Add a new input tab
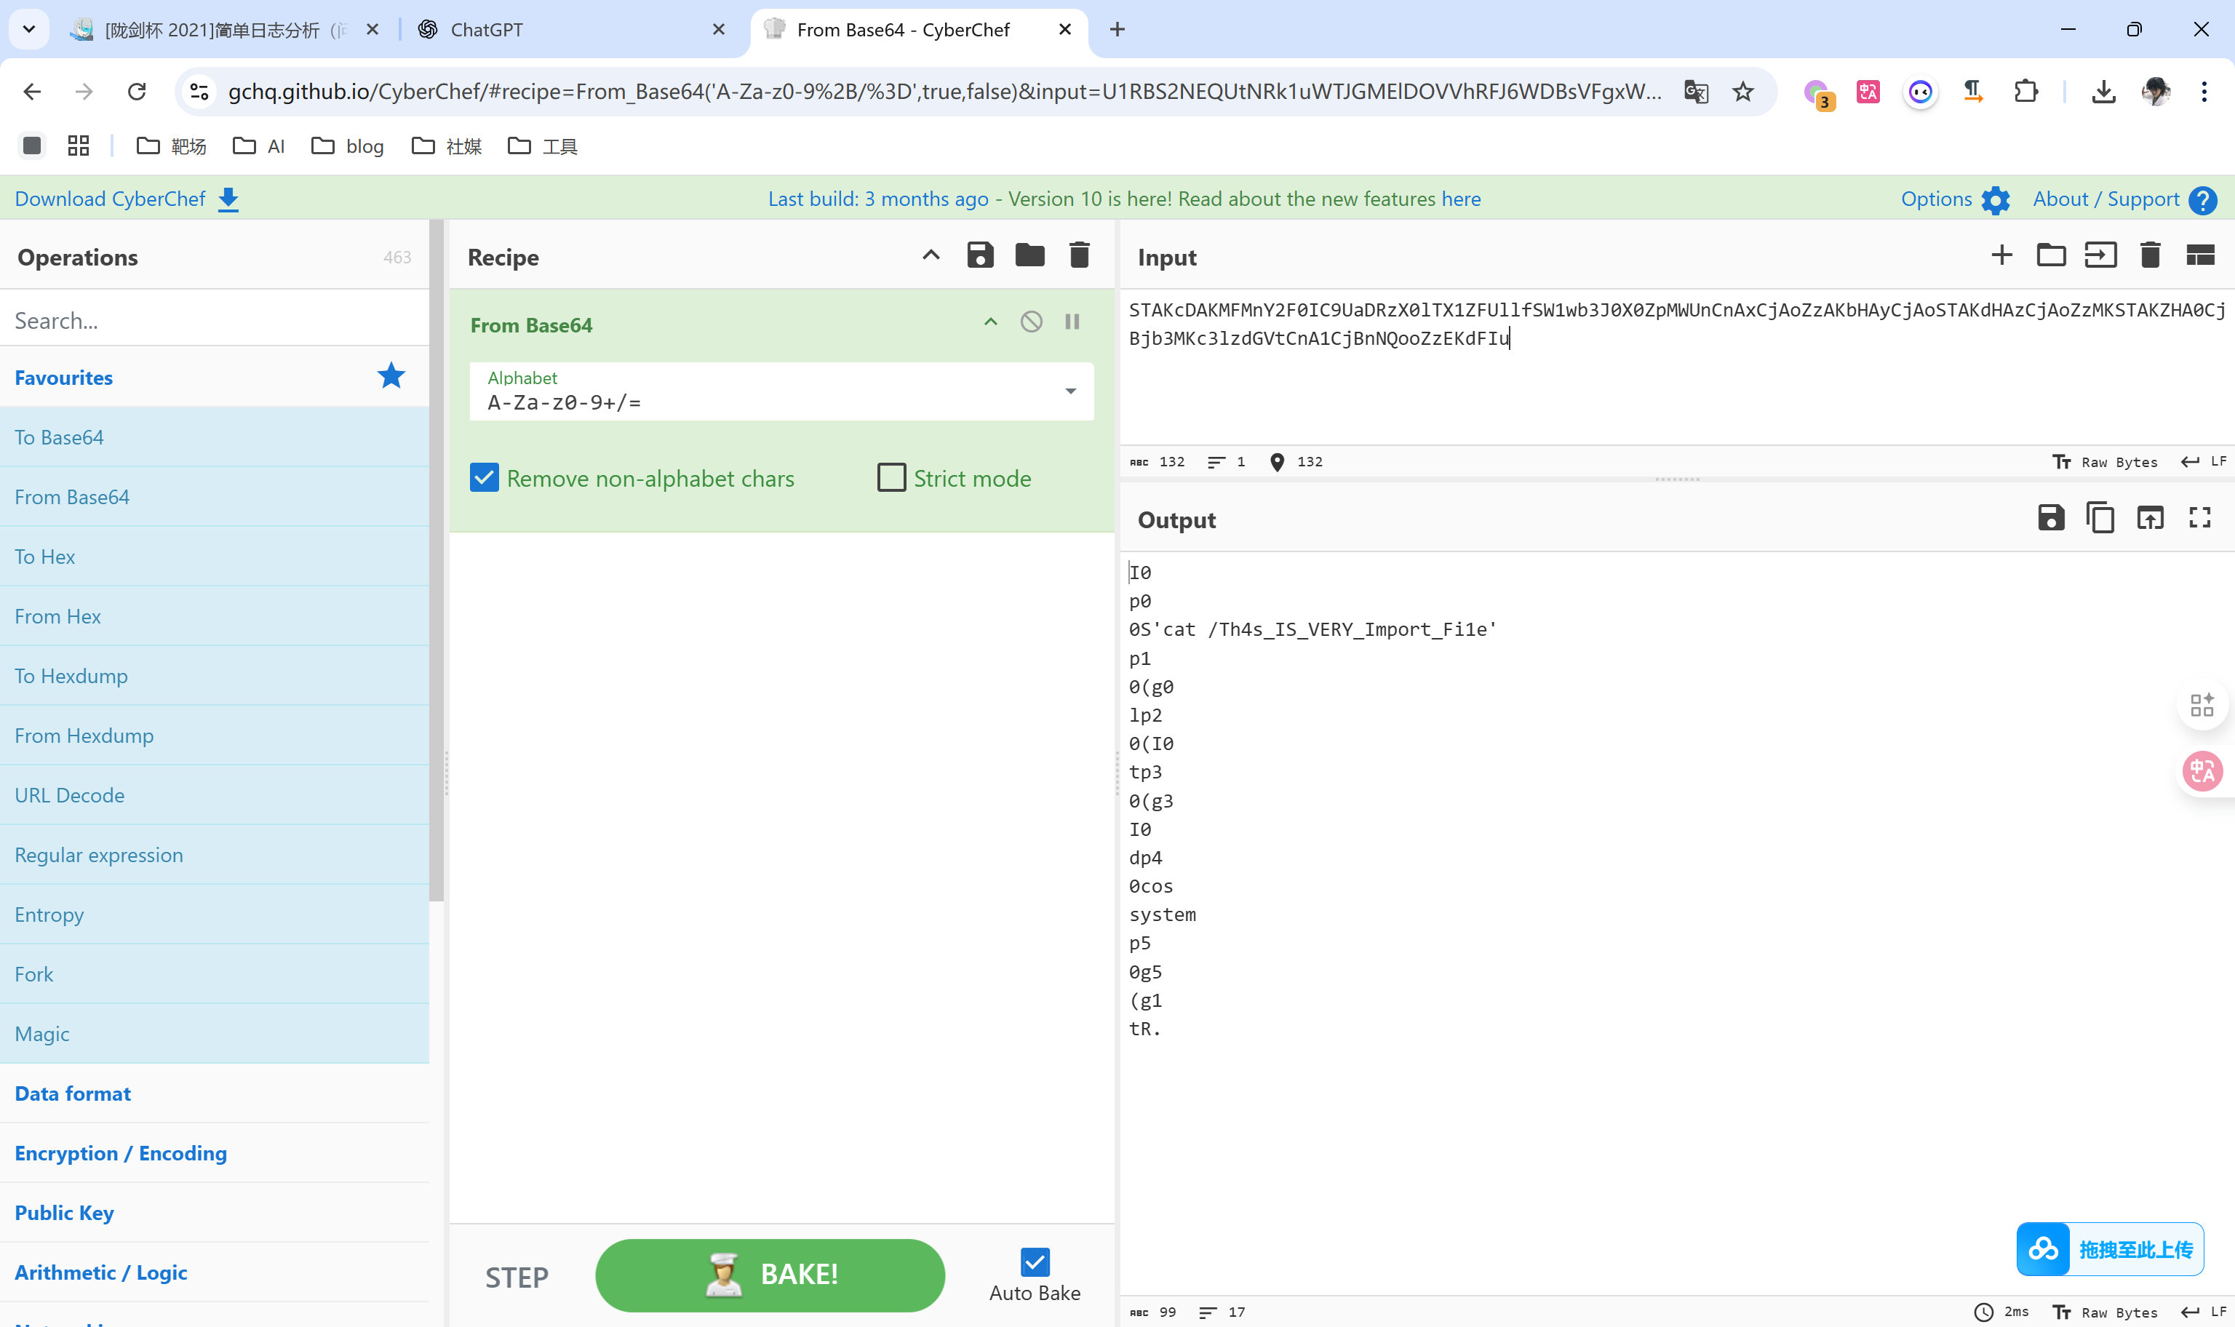2235x1327 pixels. [2001, 256]
